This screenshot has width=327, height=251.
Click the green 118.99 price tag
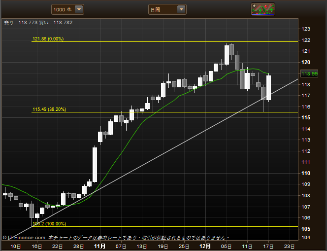(309, 73)
